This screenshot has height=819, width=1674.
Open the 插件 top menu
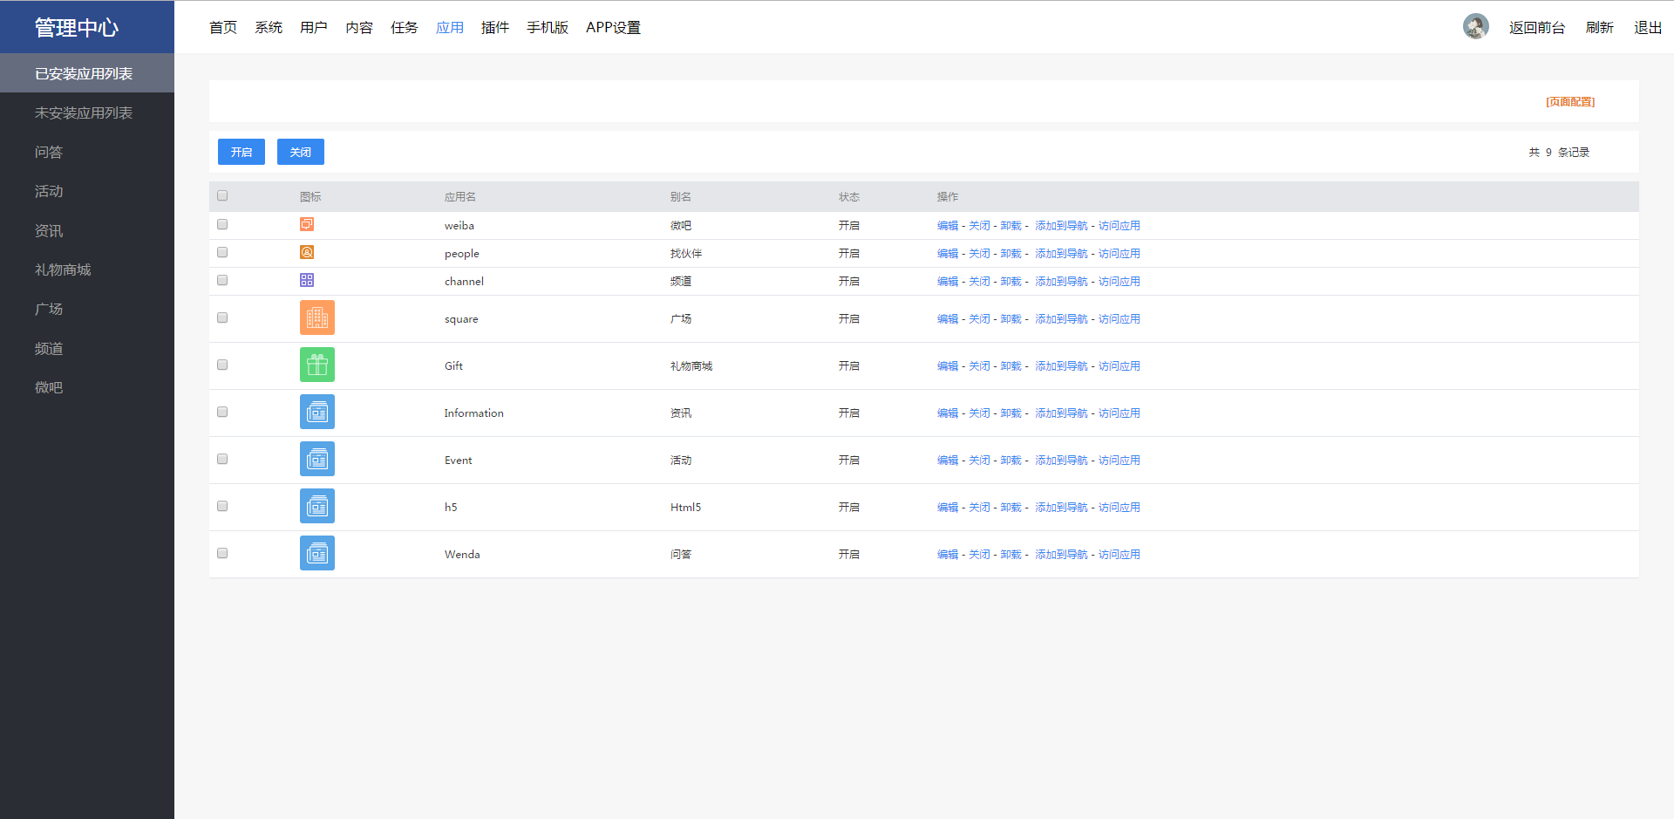tap(494, 28)
